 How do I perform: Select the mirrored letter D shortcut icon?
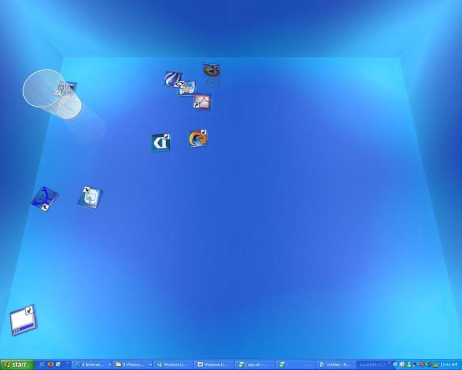[x=161, y=143]
